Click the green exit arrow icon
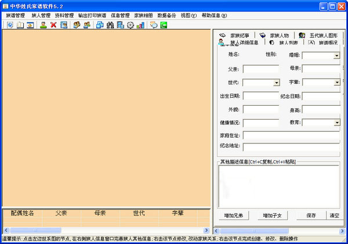This screenshot has width=348, height=244. pyautogui.click(x=164, y=25)
